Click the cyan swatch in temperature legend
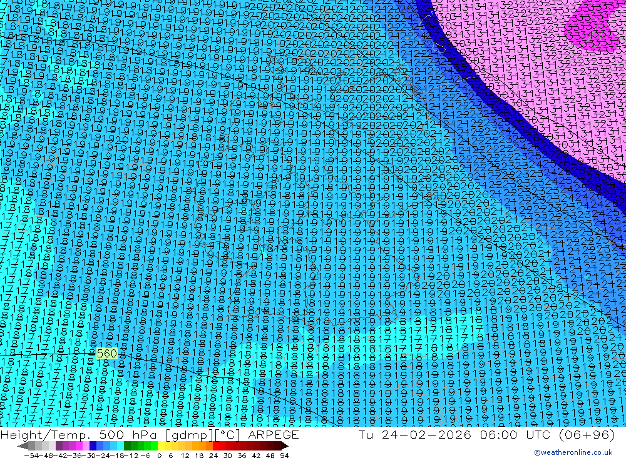 (120, 446)
